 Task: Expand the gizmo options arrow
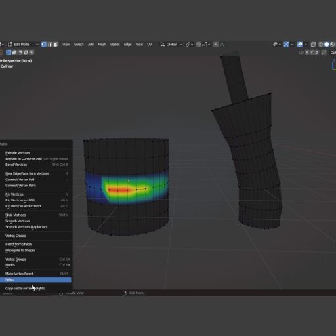click(x=292, y=45)
